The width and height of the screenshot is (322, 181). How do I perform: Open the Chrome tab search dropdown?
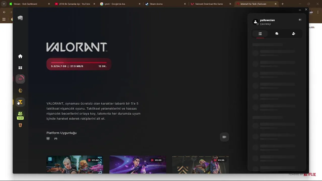coord(4,4)
